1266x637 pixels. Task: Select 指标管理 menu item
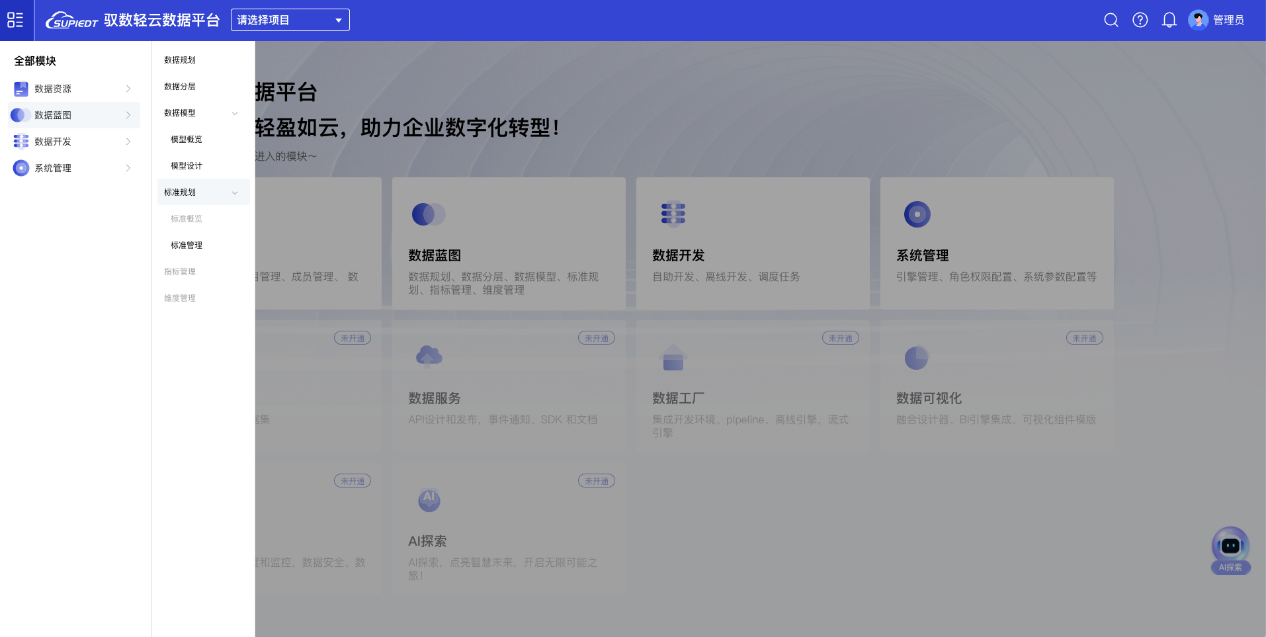[180, 272]
